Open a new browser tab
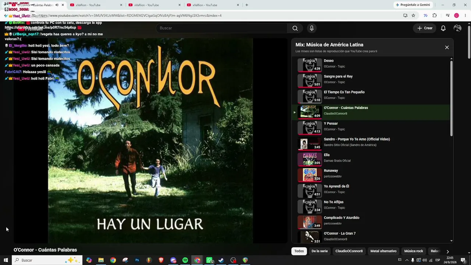The width and height of the screenshot is (471, 265). [247, 5]
